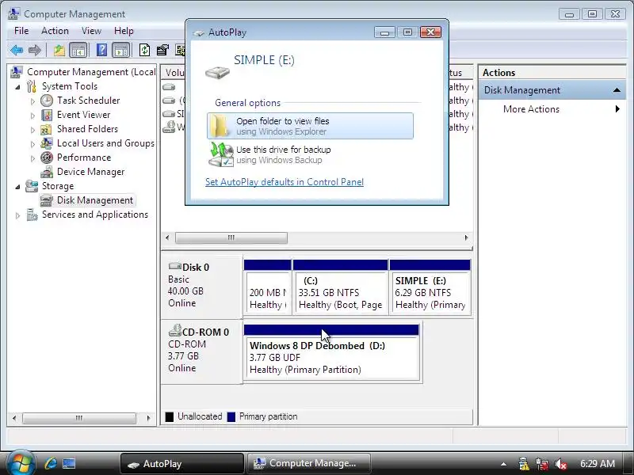The image size is (634, 475).
Task: Click the Local Users and Groups icon
Action: pyautogui.click(x=47, y=143)
